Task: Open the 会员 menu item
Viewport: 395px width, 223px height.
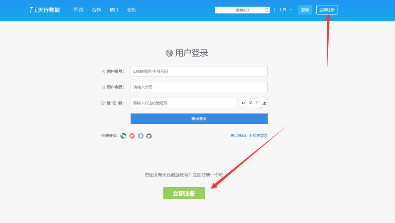Action: (131, 10)
